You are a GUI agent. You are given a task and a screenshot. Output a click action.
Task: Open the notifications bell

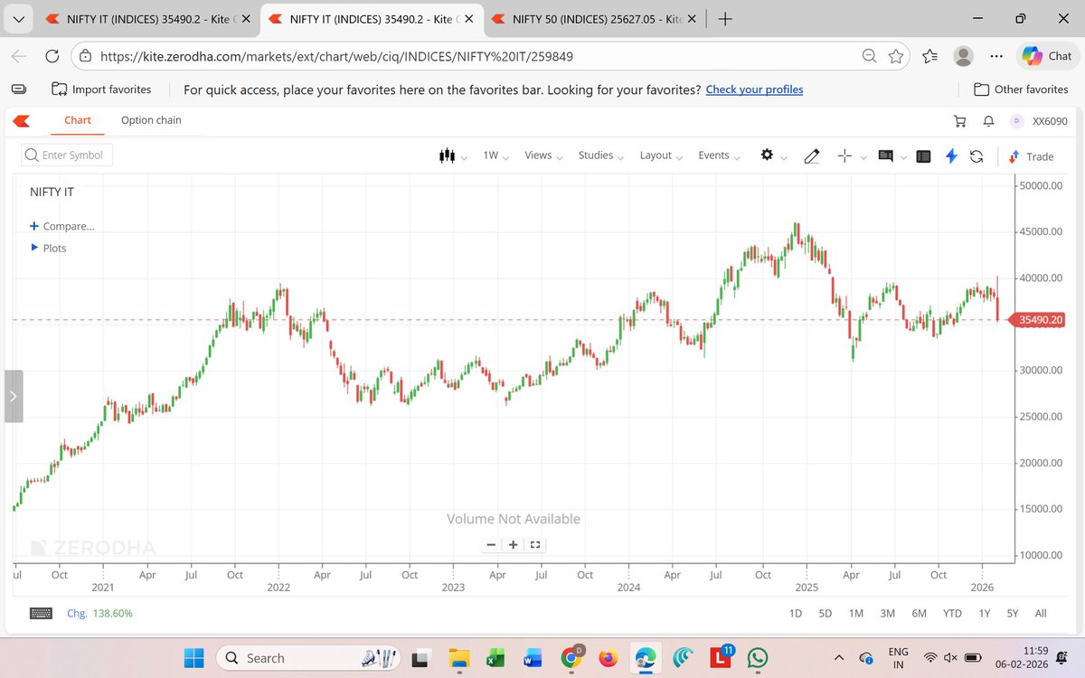[x=989, y=120]
